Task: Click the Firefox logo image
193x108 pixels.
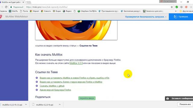Action: [76, 30]
